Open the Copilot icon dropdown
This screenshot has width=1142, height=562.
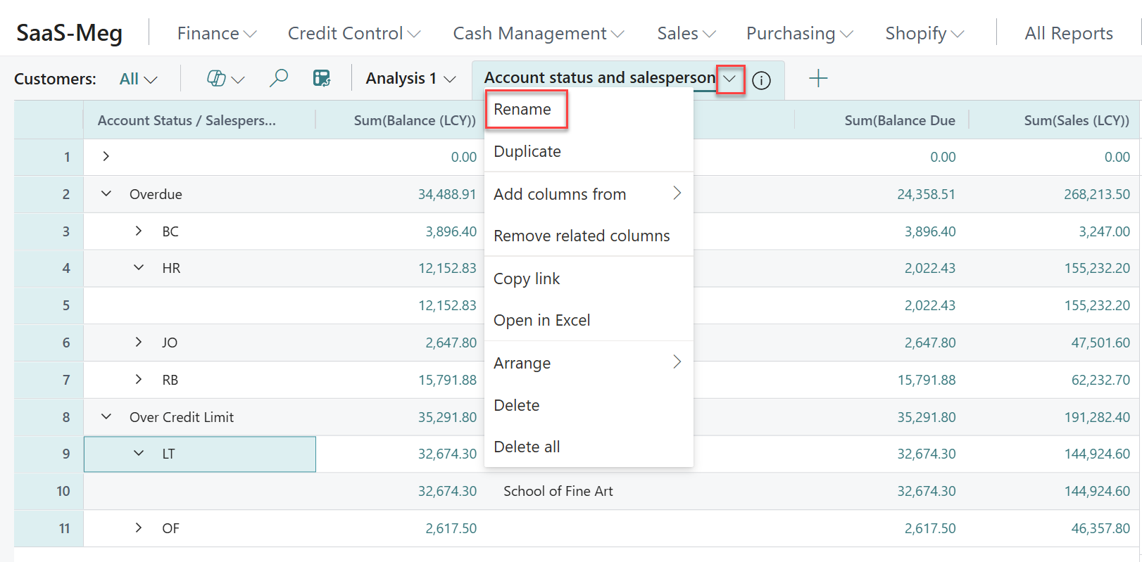(225, 79)
